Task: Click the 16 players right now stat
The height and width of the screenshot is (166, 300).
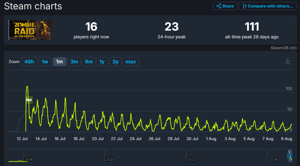Action: (91, 30)
